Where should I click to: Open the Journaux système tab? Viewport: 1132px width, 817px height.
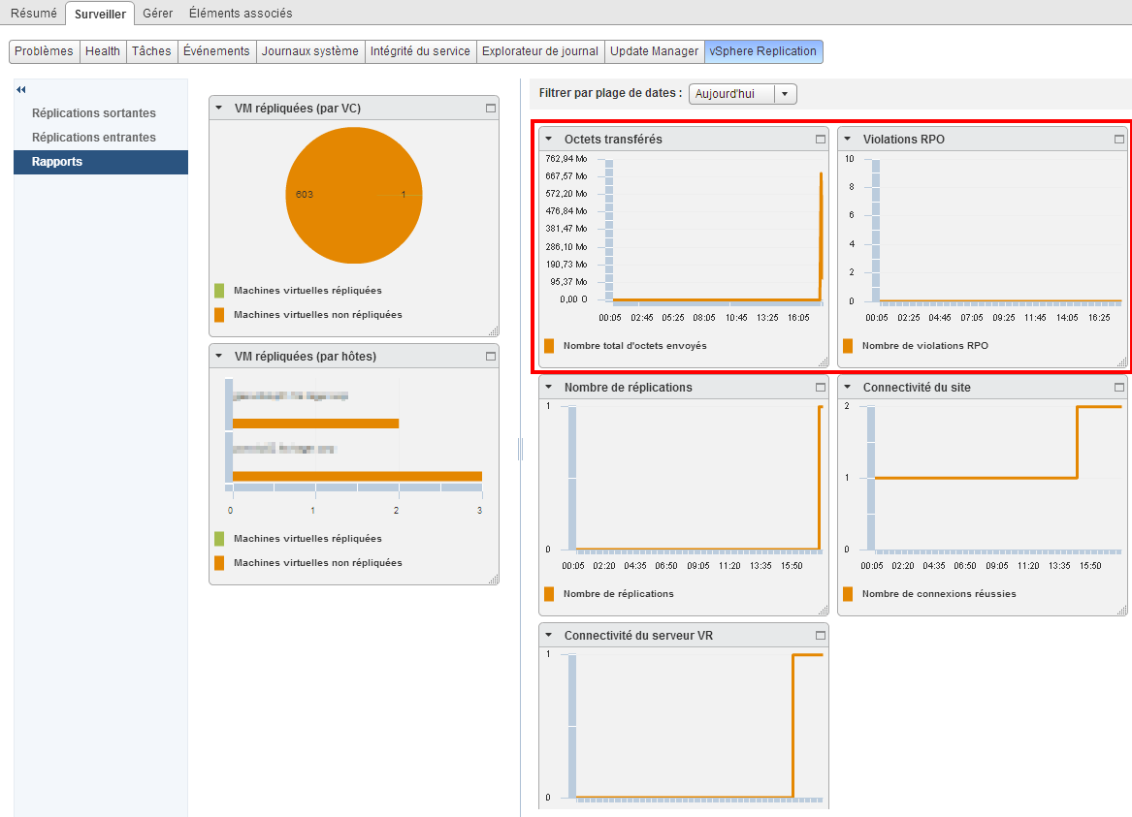tap(309, 51)
